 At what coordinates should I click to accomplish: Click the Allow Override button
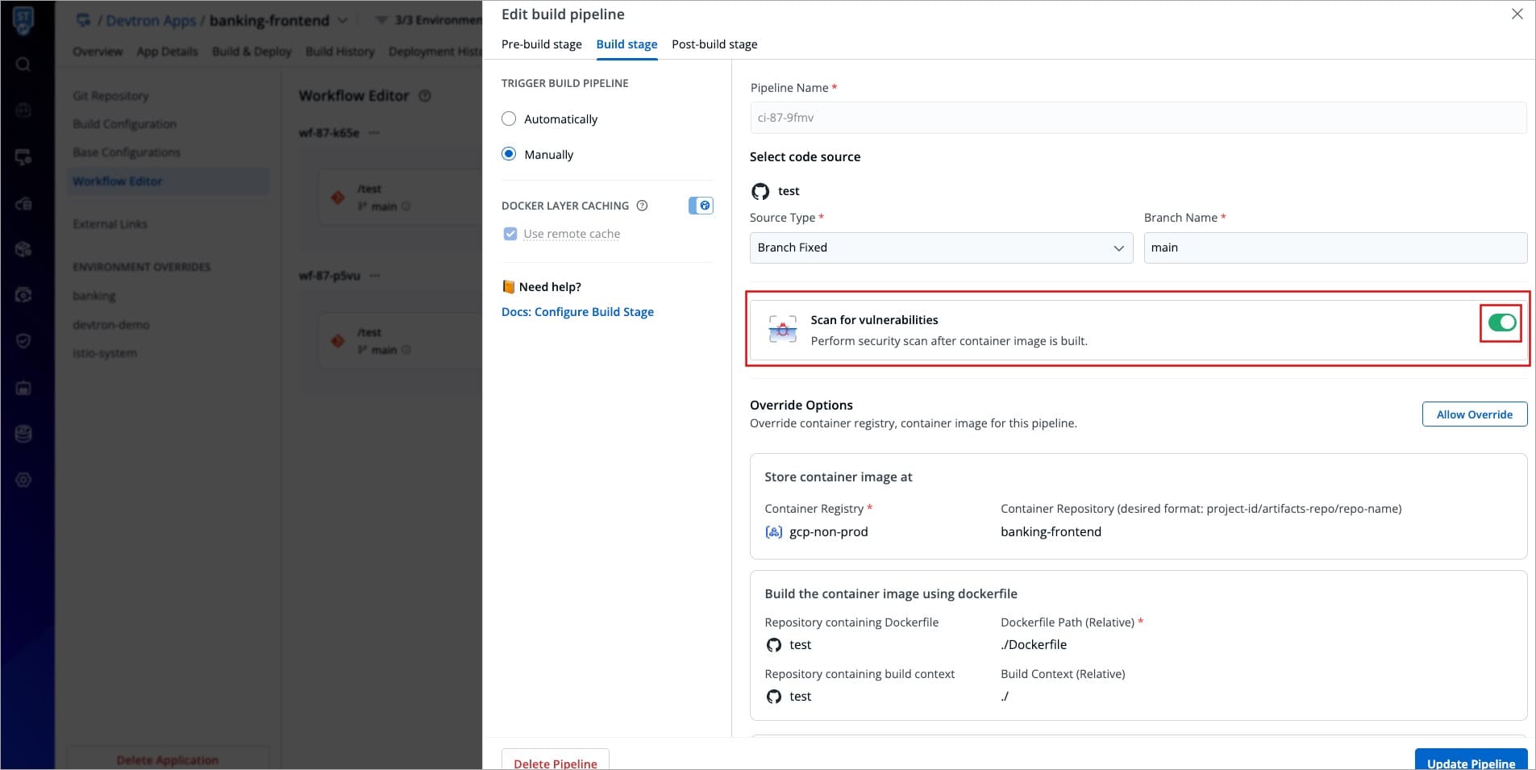click(x=1474, y=414)
